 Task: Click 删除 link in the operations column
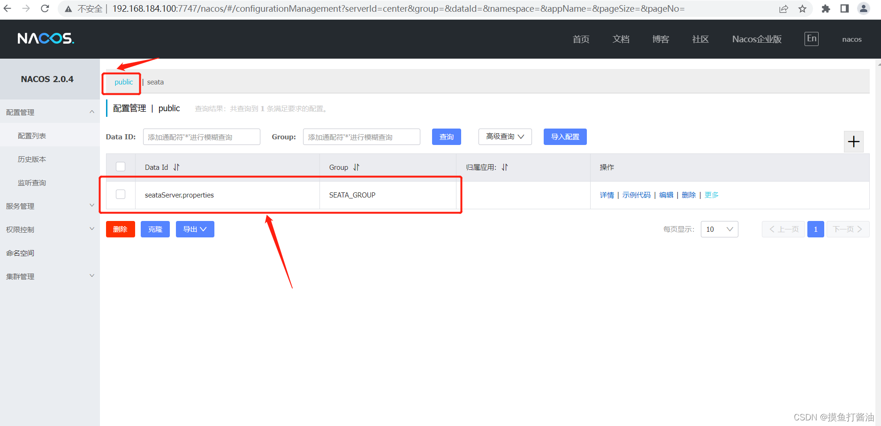pos(689,195)
